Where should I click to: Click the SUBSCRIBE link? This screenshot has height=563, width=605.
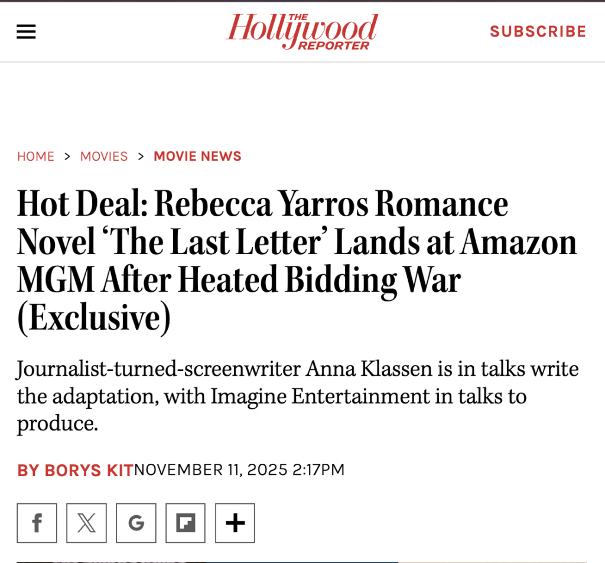pos(538,31)
